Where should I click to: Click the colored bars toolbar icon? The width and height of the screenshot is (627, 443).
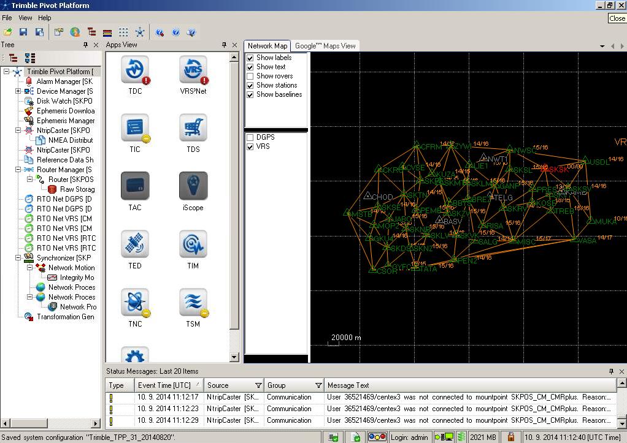click(x=107, y=32)
